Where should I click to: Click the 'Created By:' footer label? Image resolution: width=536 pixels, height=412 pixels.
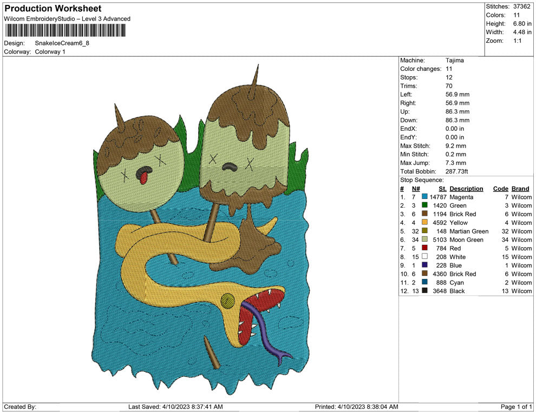(20, 407)
